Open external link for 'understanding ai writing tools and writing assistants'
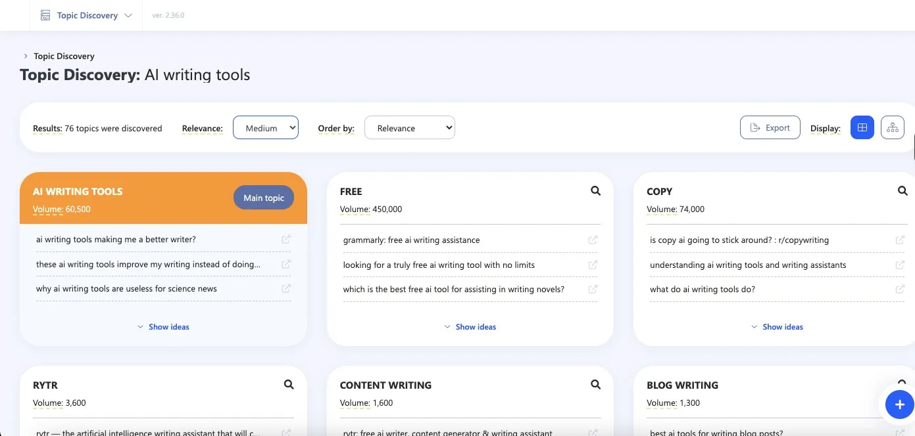915x436 pixels. (x=900, y=265)
